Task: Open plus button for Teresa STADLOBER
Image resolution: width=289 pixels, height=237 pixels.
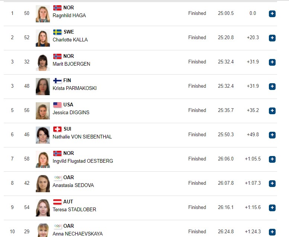Action: (272, 208)
